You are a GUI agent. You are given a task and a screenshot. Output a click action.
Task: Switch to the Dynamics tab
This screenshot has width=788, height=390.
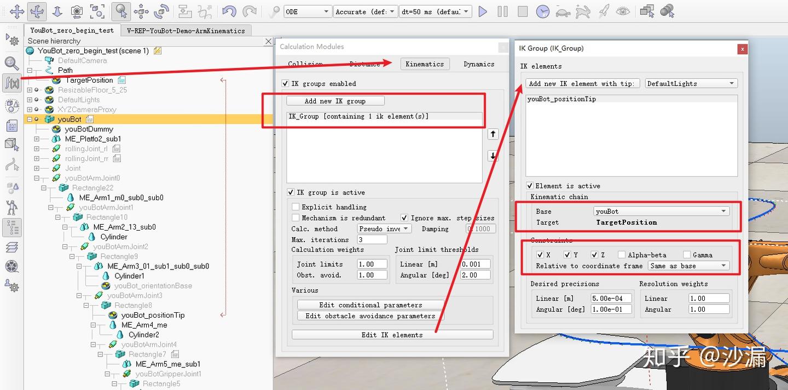coord(479,64)
